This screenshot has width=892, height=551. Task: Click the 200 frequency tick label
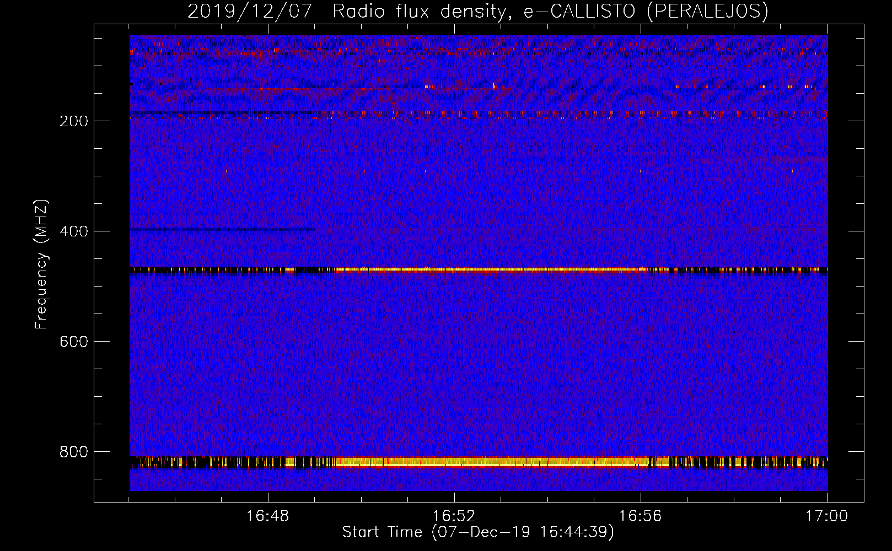tap(74, 121)
